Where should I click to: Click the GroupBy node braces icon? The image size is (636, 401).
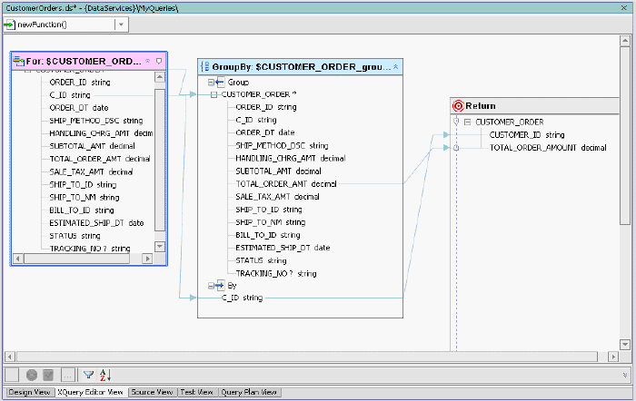tap(205, 67)
